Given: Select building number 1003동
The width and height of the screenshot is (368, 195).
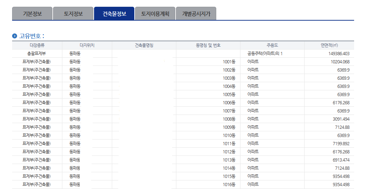Looking at the screenshot, I should [229, 78].
